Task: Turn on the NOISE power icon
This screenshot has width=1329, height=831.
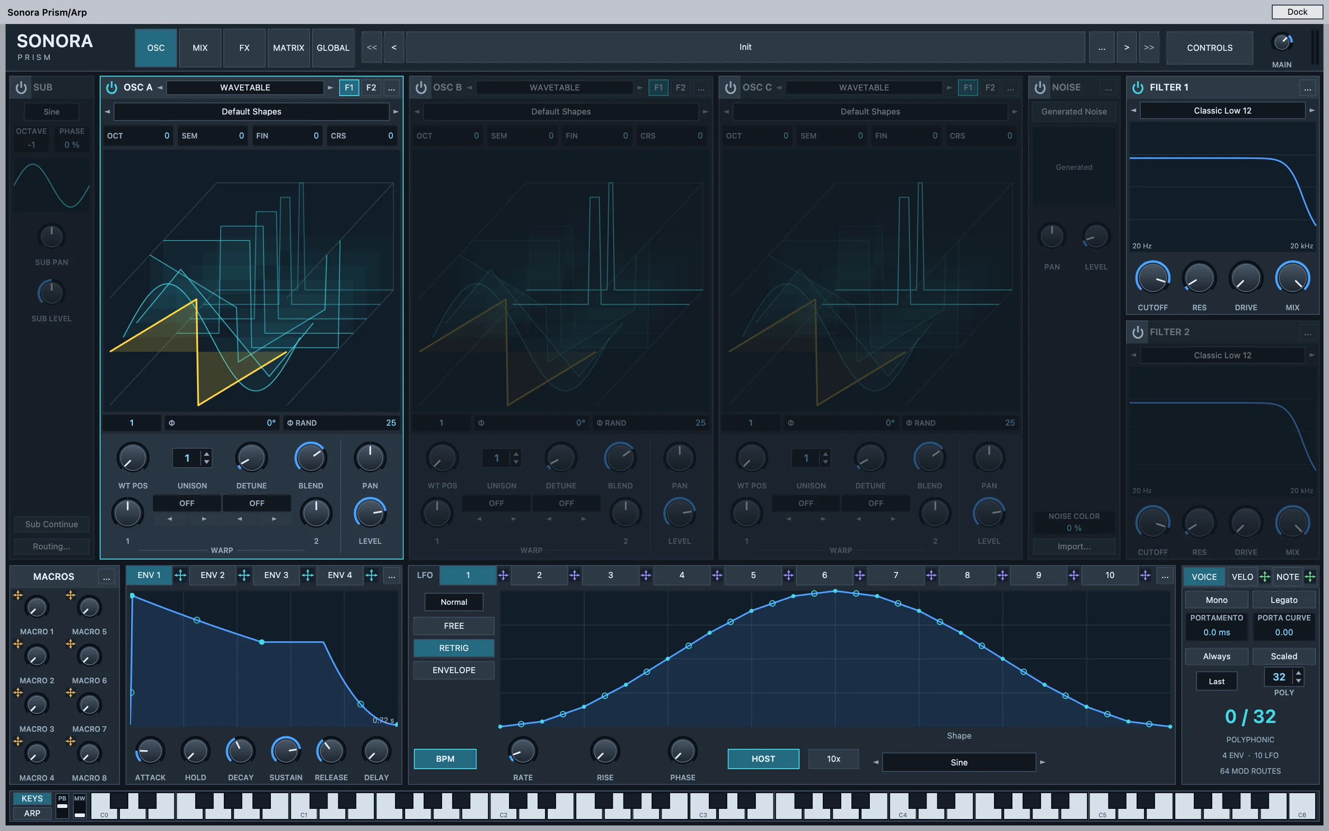Action: pyautogui.click(x=1040, y=87)
